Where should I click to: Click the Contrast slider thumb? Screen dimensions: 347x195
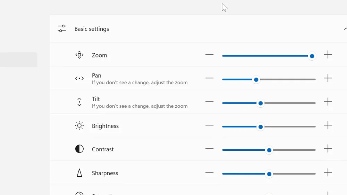click(x=269, y=150)
